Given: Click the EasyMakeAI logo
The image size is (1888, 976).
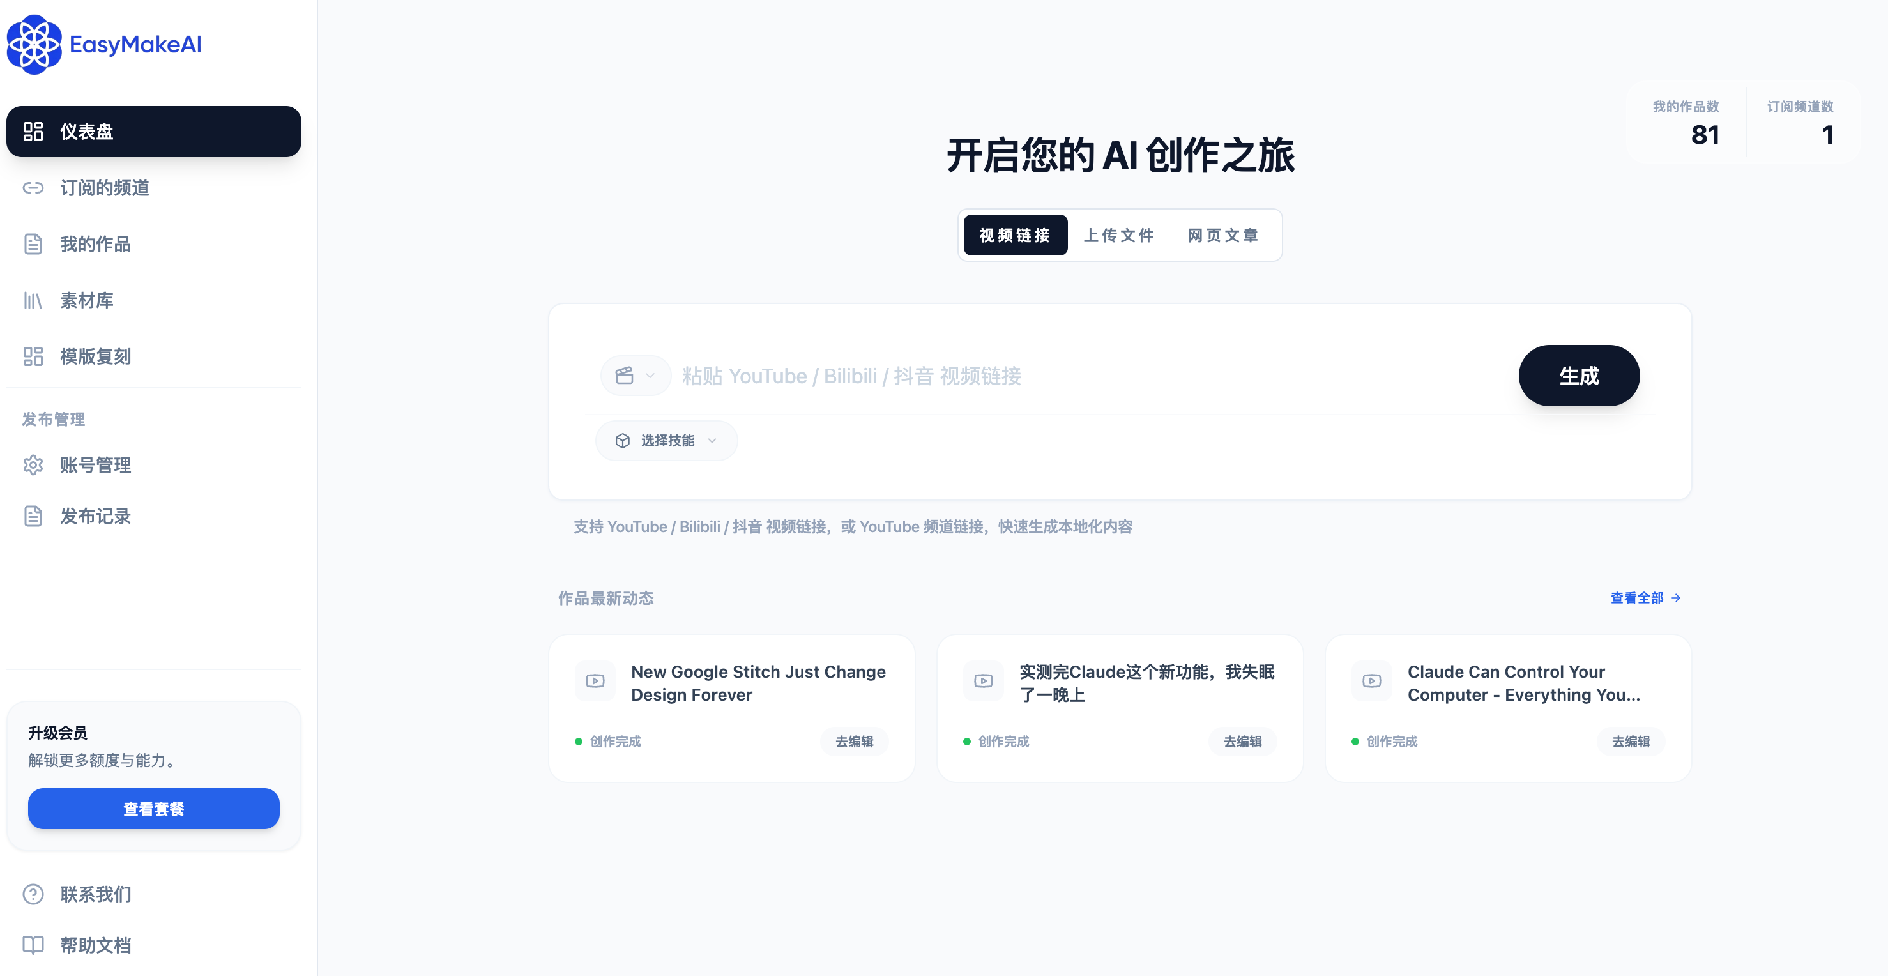Looking at the screenshot, I should (104, 44).
